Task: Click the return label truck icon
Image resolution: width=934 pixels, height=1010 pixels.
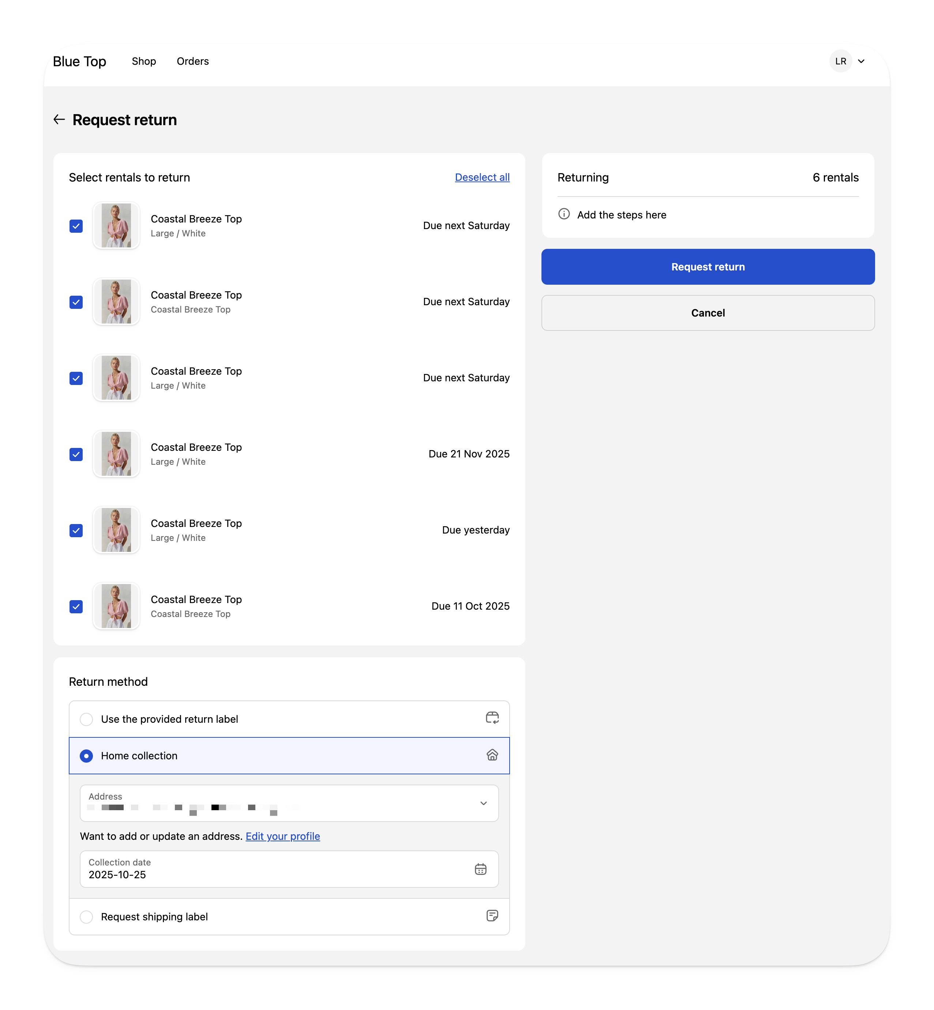Action: tap(492, 718)
